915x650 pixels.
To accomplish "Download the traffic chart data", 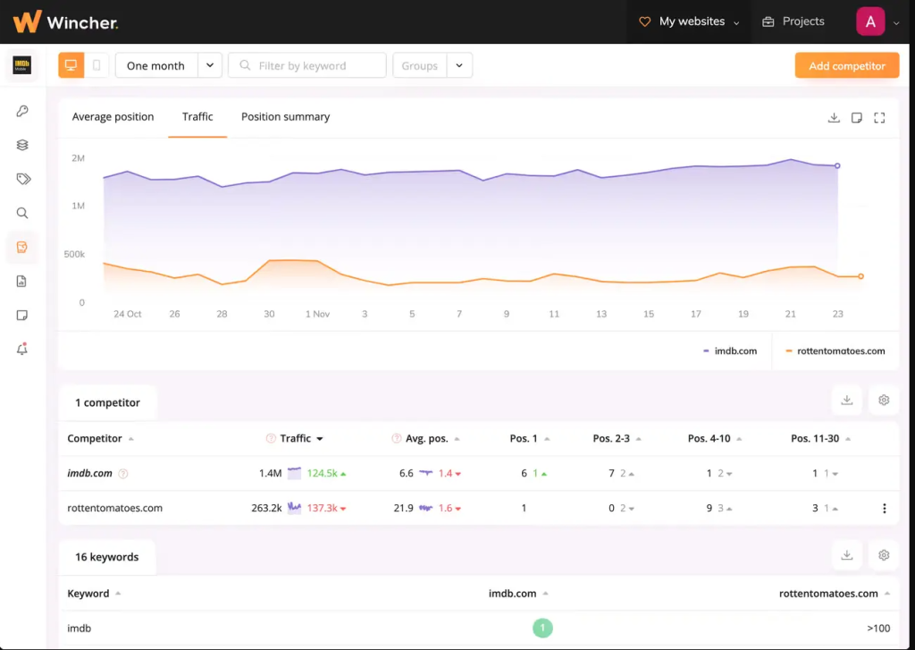I will click(x=834, y=117).
